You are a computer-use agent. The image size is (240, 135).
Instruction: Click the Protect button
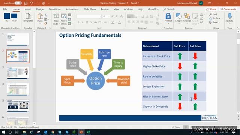point(168,18)
